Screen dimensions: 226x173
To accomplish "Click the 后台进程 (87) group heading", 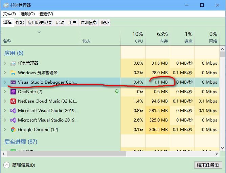I will point(21,142).
